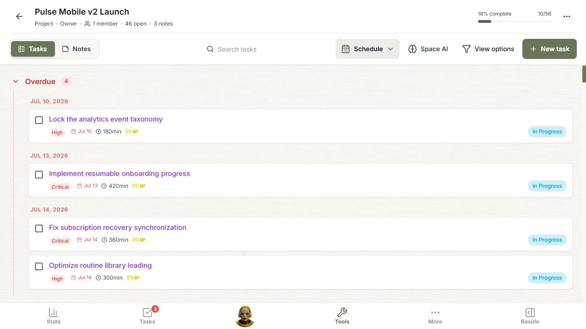
Task: Open the Space AI assistant
Action: [x=428, y=49]
